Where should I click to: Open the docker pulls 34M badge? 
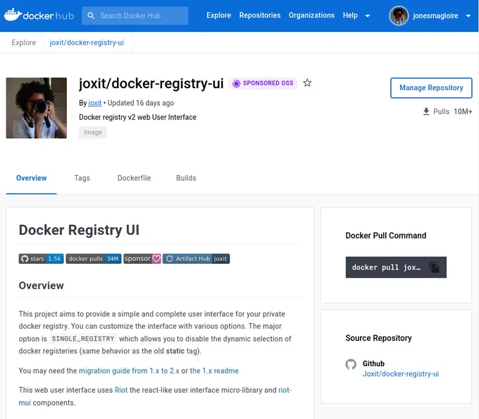(x=94, y=259)
